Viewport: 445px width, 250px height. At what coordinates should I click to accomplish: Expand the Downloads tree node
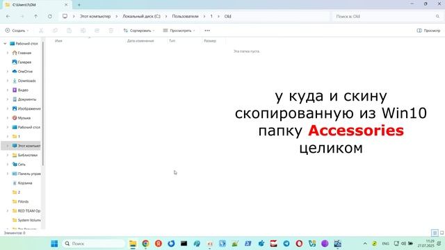pos(8,81)
